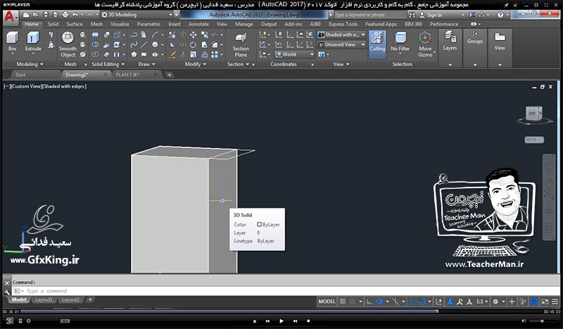563x329 pixels.
Task: Click the Sign In button
Action: (x=431, y=15)
